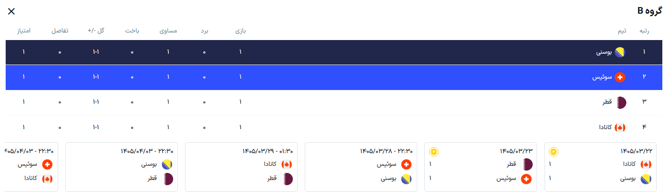Click the Canada flag in fourth row
Image resolution: width=668 pixels, height=196 pixels.
(x=620, y=128)
